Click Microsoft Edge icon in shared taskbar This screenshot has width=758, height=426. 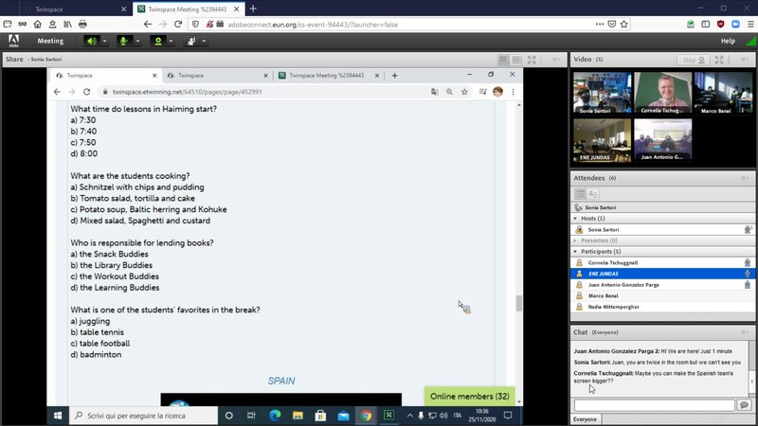[275, 416]
